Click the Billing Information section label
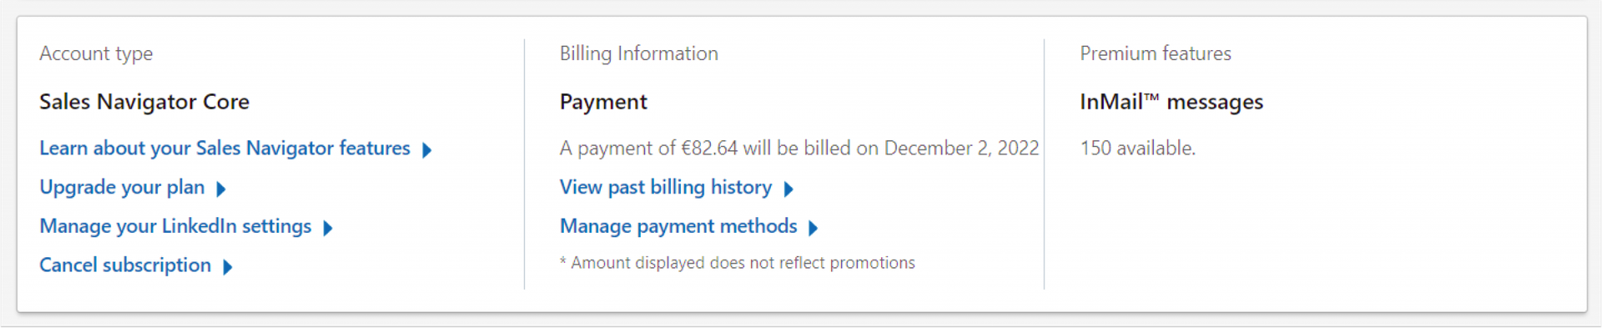Screen dimensions: 1602x328 click(639, 53)
